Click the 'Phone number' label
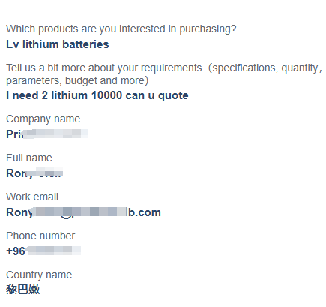The width and height of the screenshot is (326, 307). click(40, 236)
